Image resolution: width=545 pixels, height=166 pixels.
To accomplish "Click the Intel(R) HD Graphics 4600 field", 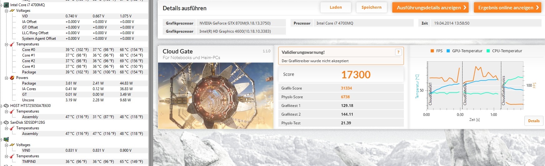I will point(241,31).
